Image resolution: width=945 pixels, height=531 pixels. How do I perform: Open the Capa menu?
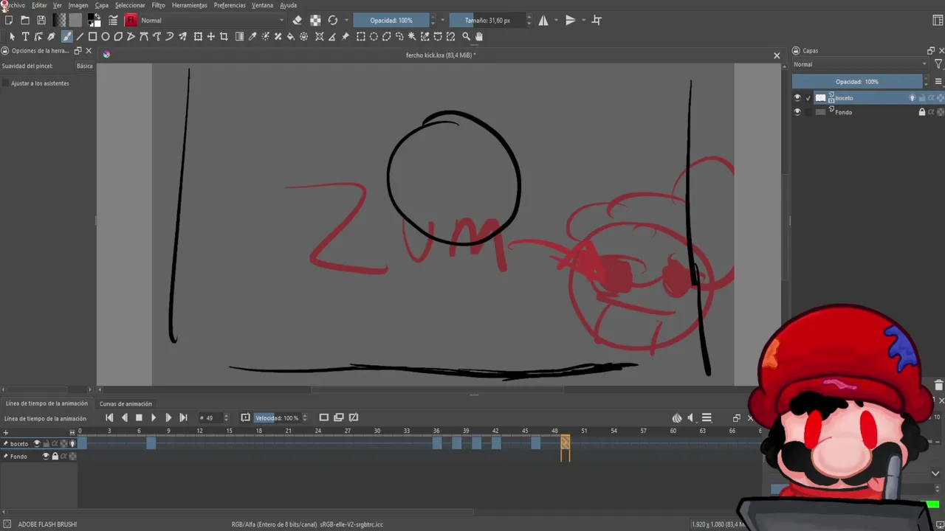(102, 5)
